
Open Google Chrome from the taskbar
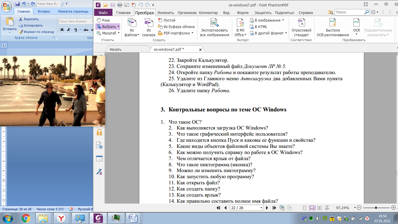point(26,218)
